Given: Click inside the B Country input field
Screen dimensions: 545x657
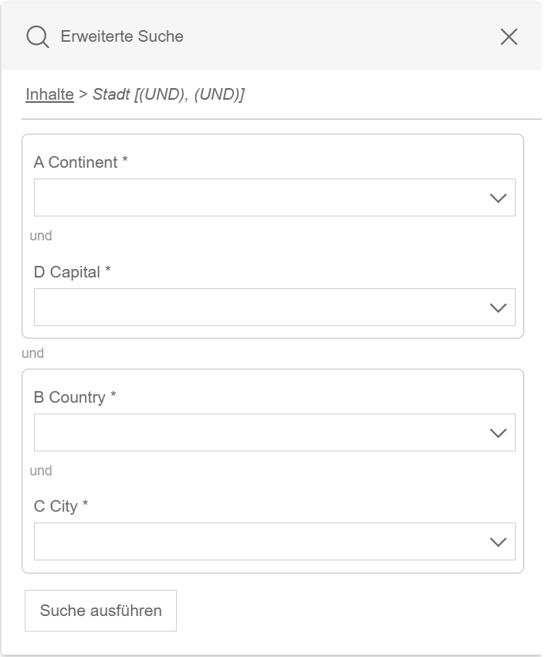Looking at the screenshot, I should [232, 432].
